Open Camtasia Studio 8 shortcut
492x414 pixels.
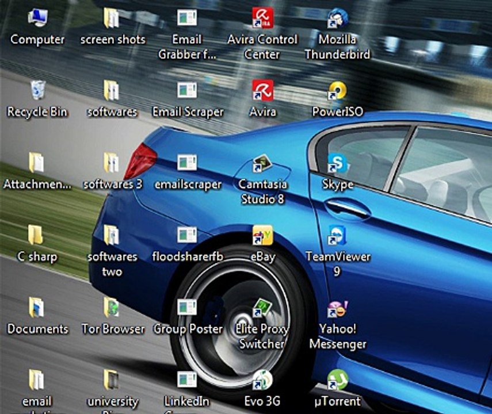pos(262,163)
